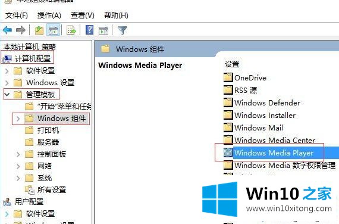The height and width of the screenshot is (224, 339).
Task: Select the OneDrive folder in the list
Action: click(250, 78)
